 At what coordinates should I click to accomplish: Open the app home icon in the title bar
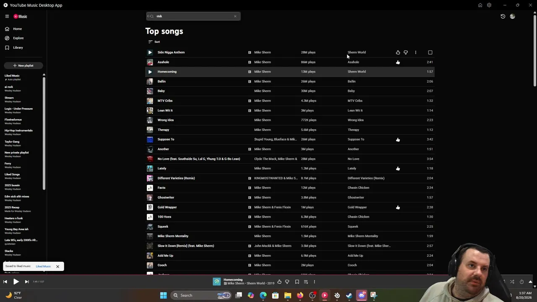point(480,5)
